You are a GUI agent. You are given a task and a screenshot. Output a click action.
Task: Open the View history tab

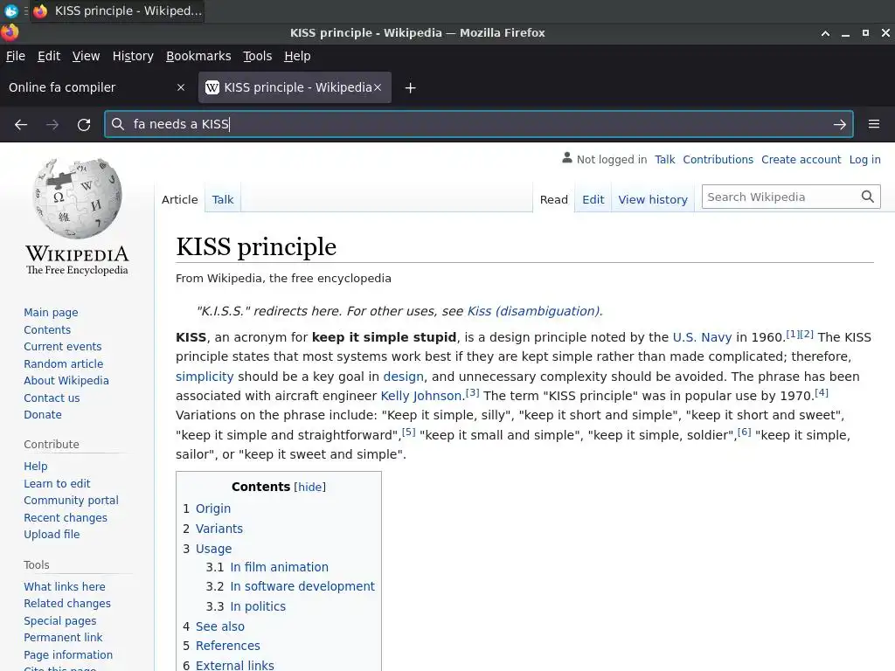tap(653, 199)
